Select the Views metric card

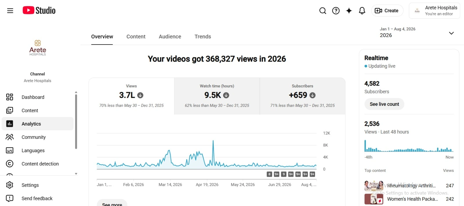pos(131,96)
